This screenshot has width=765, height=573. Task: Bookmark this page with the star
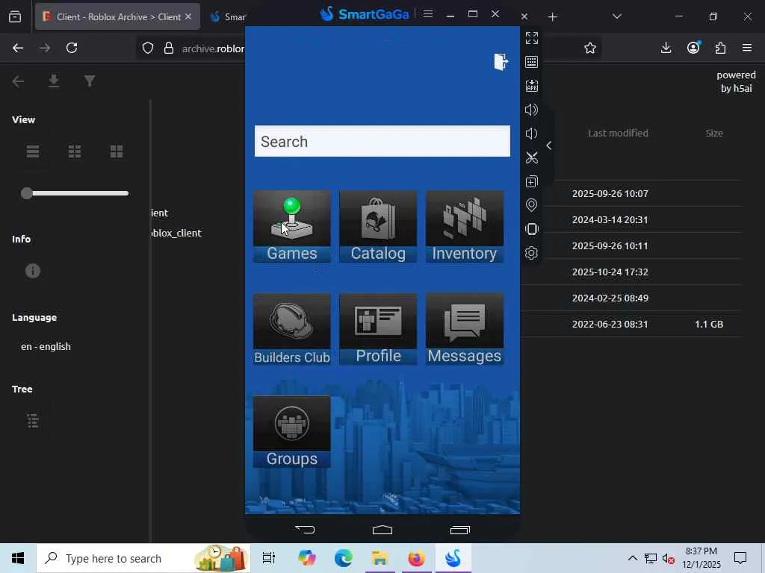coord(590,48)
